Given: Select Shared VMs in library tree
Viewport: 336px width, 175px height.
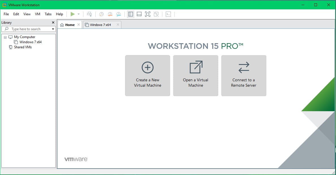Looking at the screenshot, I should (x=23, y=47).
